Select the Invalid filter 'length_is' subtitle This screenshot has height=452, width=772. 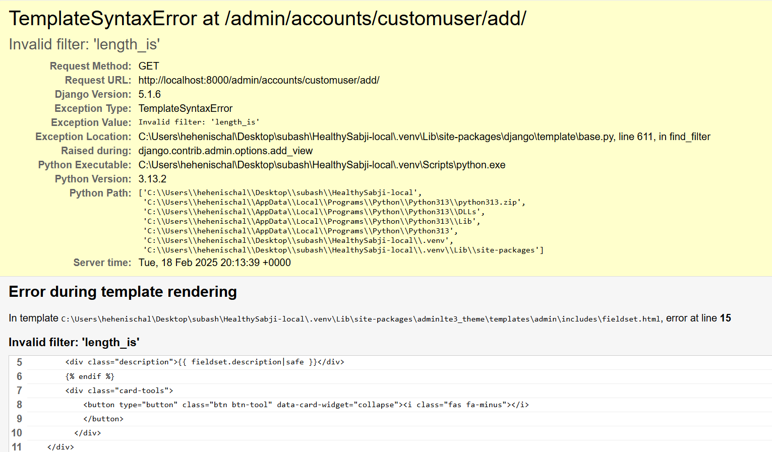[84, 44]
